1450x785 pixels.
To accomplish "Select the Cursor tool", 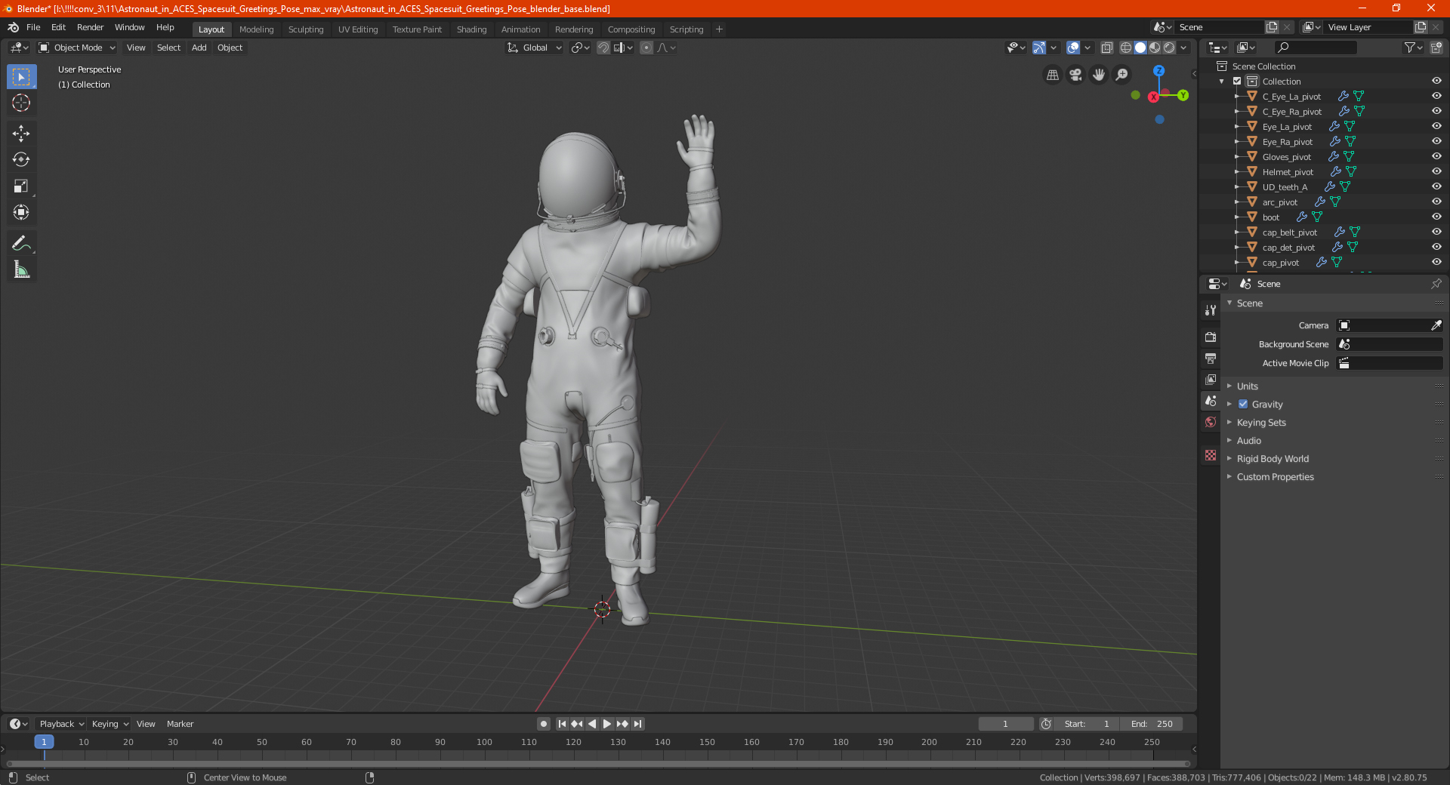I will point(21,103).
